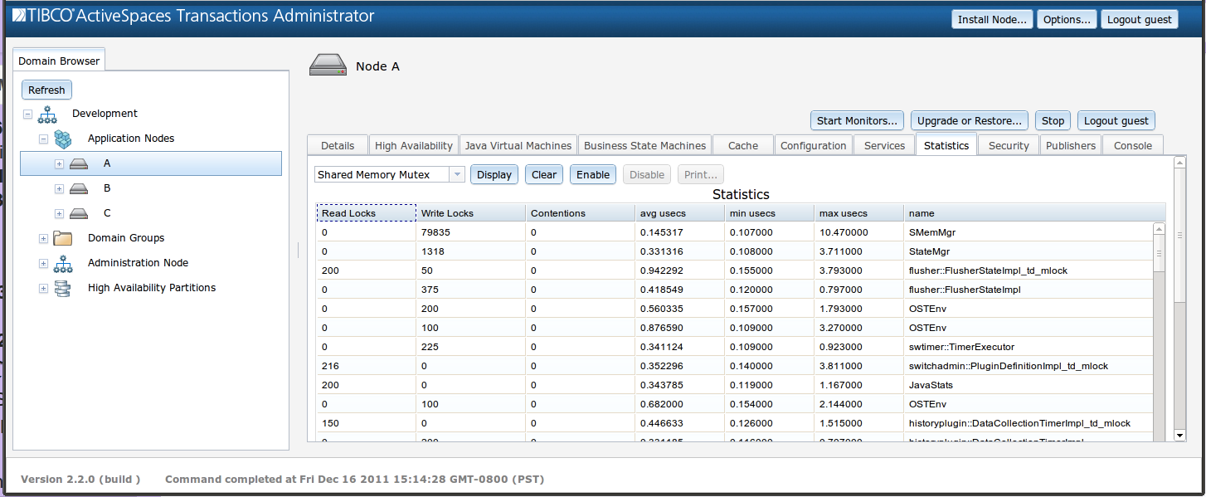Click the Administration Node network icon

[x=63, y=263]
